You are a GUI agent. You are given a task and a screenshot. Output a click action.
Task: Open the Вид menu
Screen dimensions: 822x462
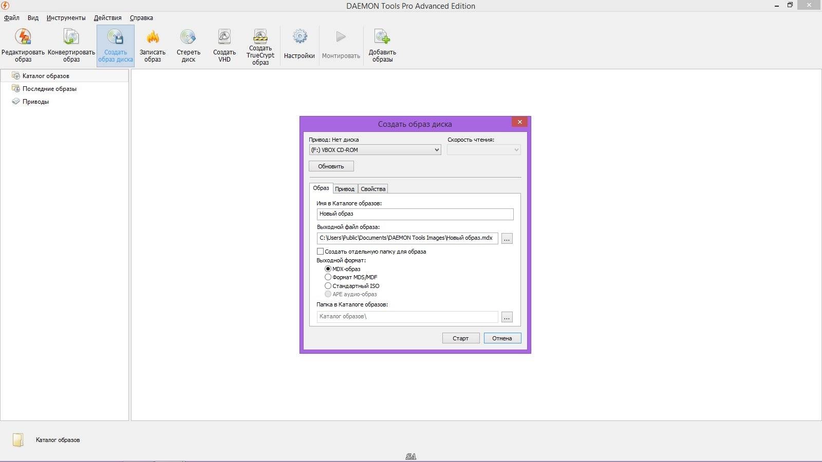point(33,18)
